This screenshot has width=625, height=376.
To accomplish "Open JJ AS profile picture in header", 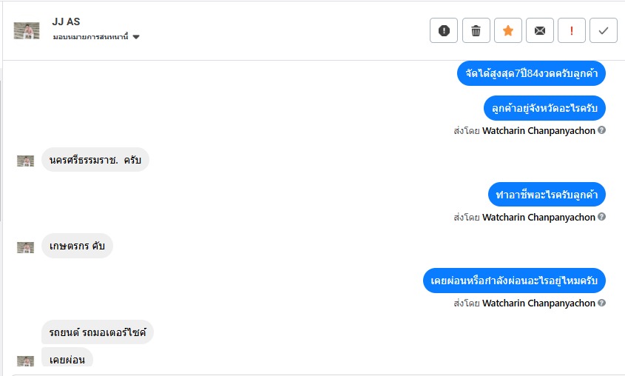I will click(27, 30).
